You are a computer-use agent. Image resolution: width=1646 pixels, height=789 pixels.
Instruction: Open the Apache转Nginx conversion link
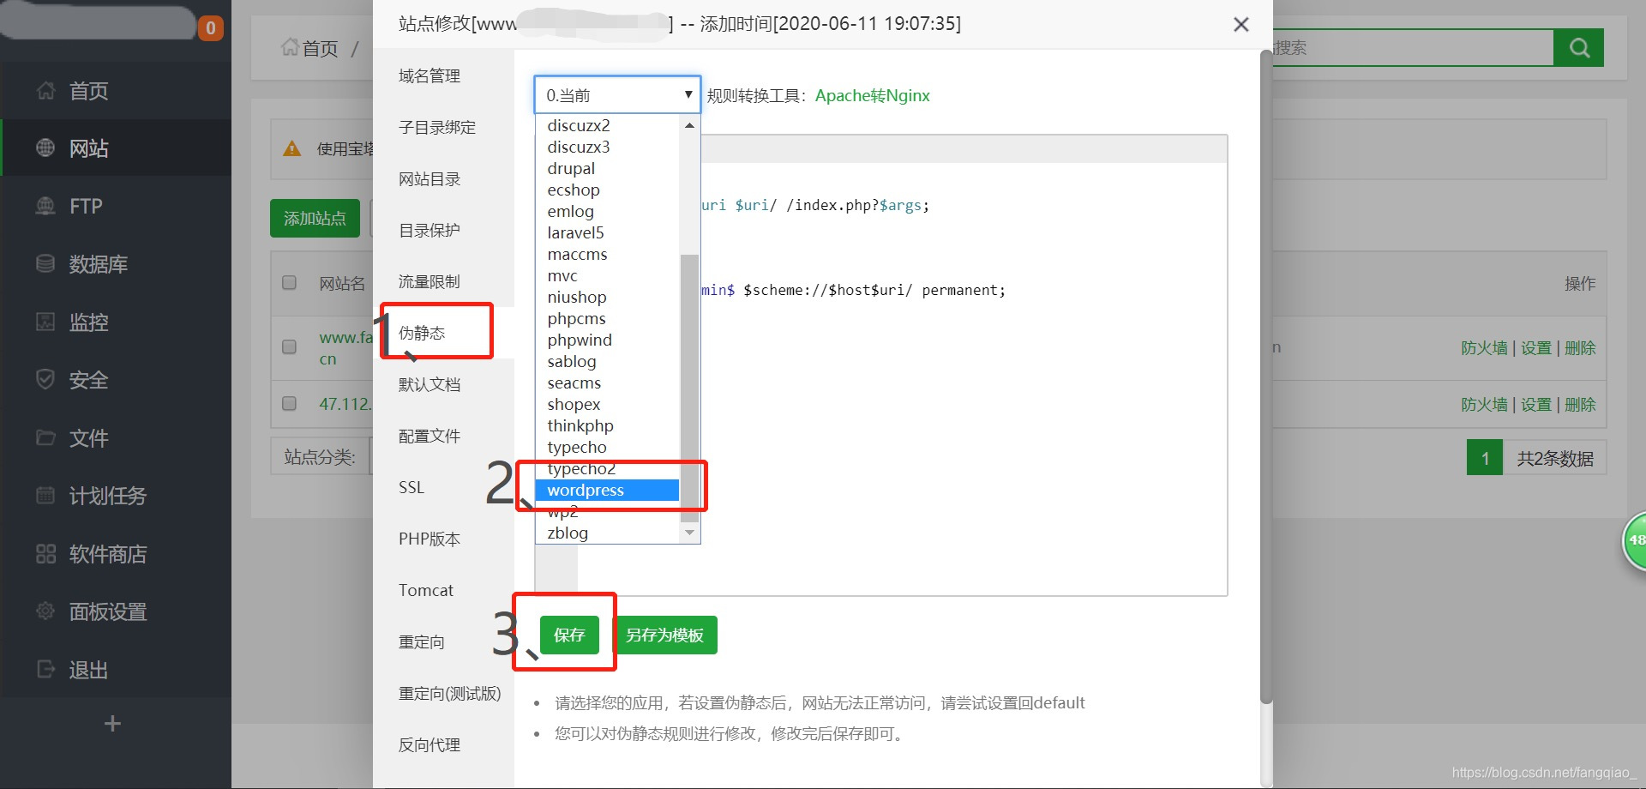coord(872,95)
